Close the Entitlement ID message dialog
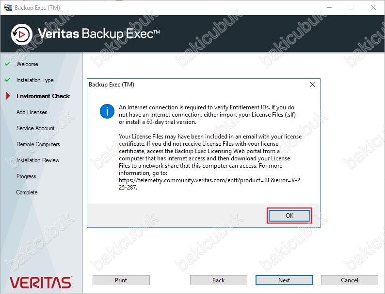 (312, 85)
